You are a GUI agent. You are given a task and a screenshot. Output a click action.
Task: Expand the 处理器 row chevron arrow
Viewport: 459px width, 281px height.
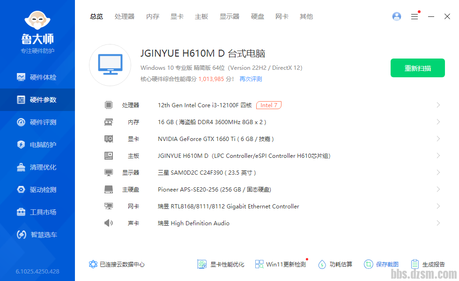[438, 105]
